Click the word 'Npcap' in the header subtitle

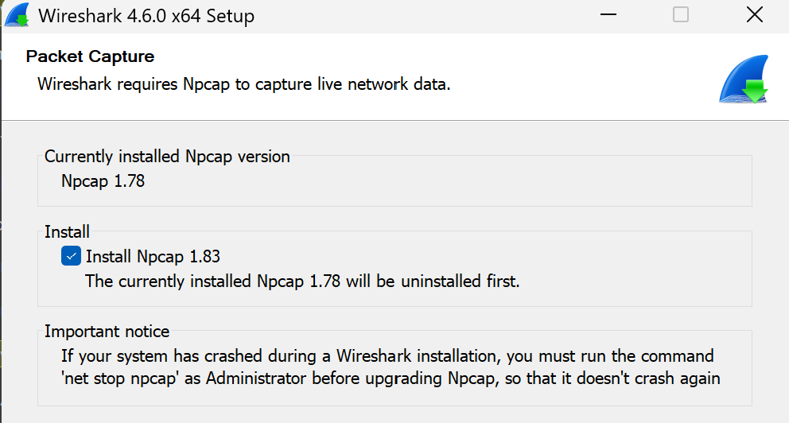pyautogui.click(x=209, y=83)
